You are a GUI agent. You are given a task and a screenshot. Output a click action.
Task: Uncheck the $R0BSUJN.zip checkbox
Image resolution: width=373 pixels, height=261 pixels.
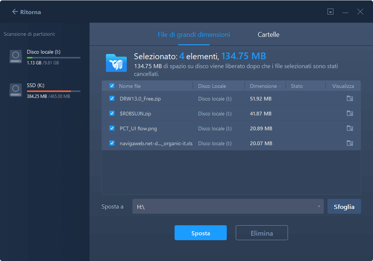click(x=112, y=113)
